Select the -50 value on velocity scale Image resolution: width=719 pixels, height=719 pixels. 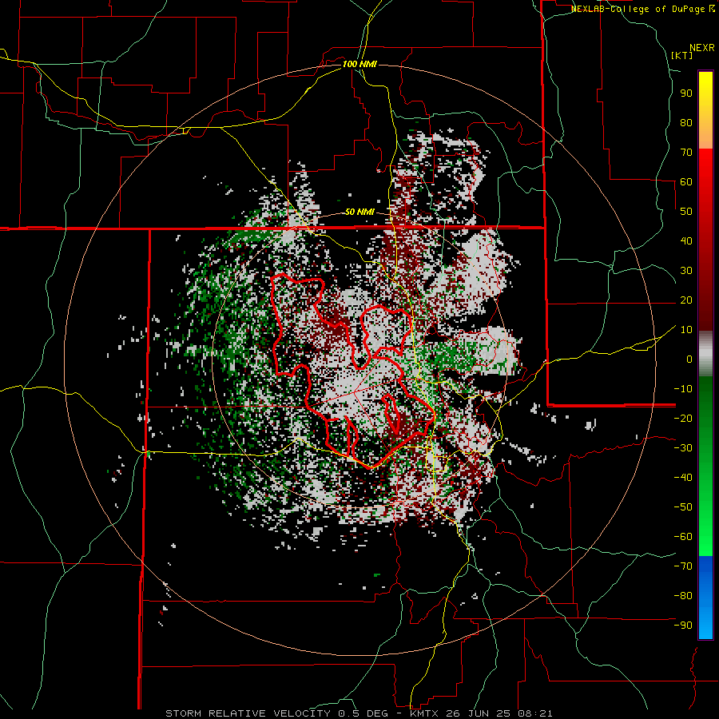683,507
